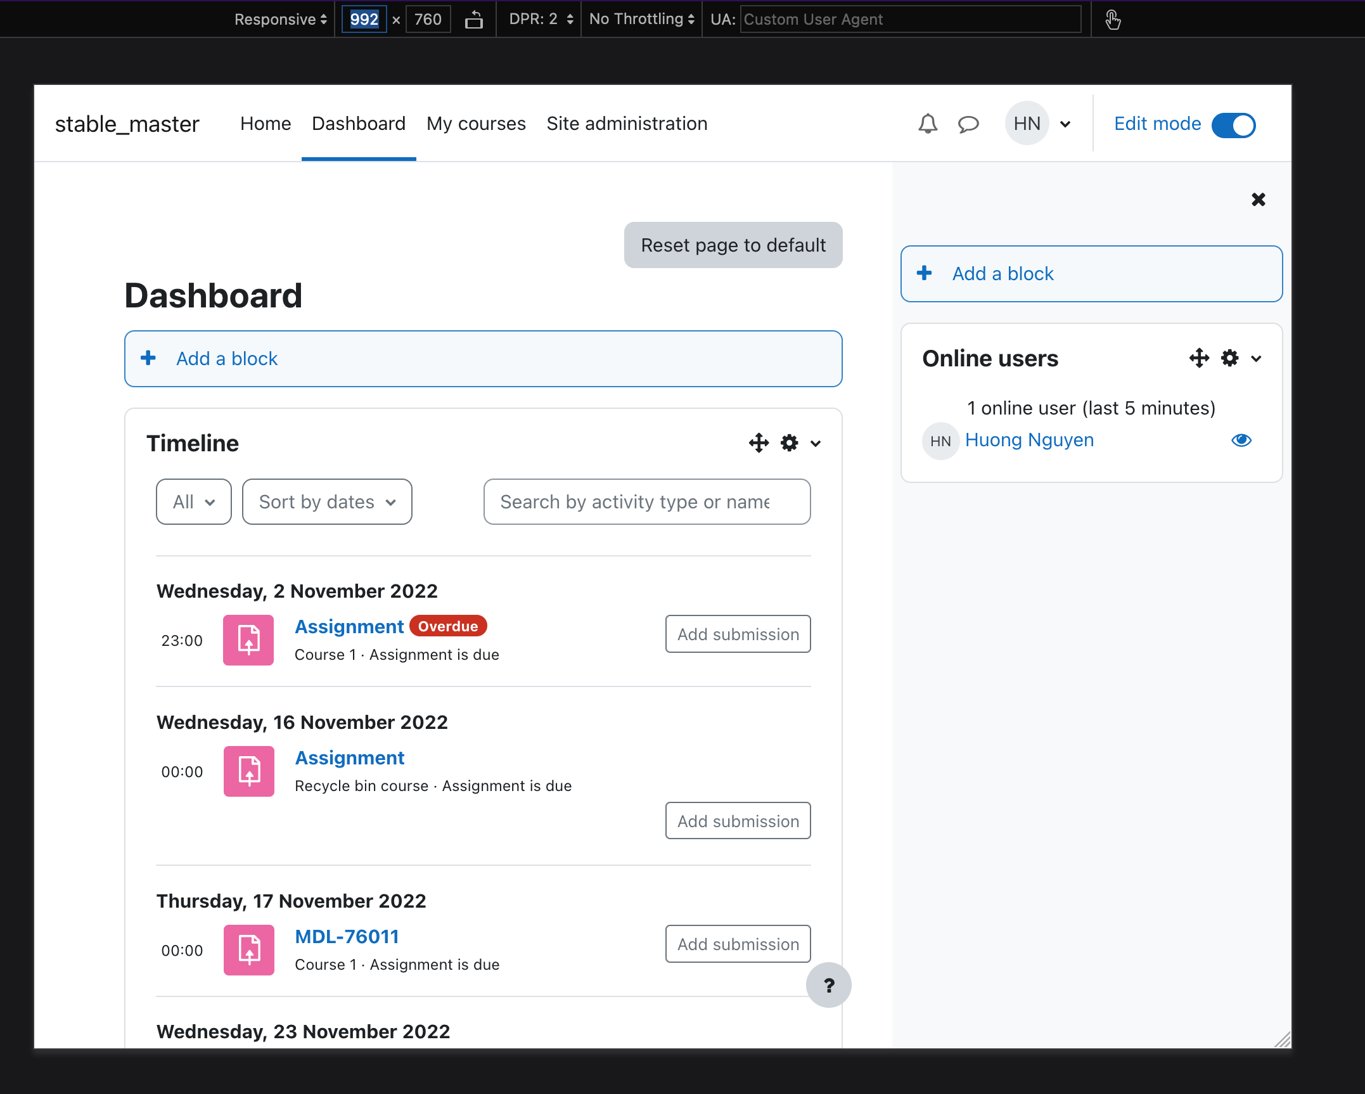Viewport: 1365px width, 1094px height.
Task: Click the Thursday, 17 November 2022 heading
Action: (x=292, y=901)
